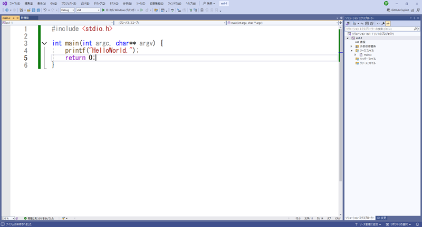Open GitHub Copilot in the title bar

pyautogui.click(x=400, y=10)
